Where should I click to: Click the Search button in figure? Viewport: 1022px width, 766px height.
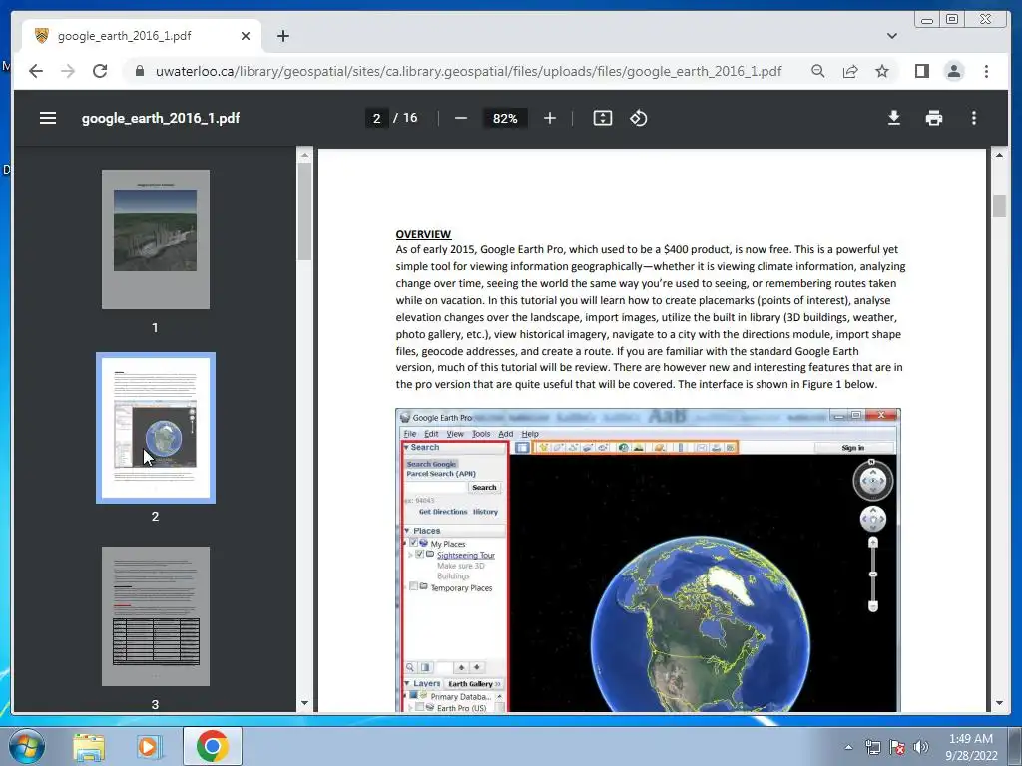484,487
